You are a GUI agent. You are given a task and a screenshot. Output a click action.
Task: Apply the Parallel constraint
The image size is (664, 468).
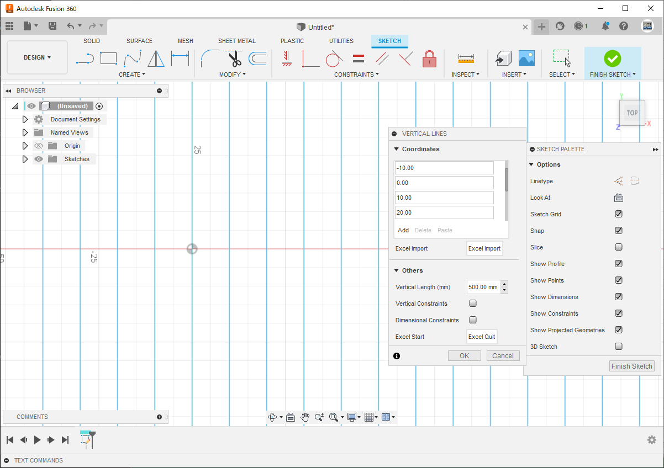coord(382,58)
